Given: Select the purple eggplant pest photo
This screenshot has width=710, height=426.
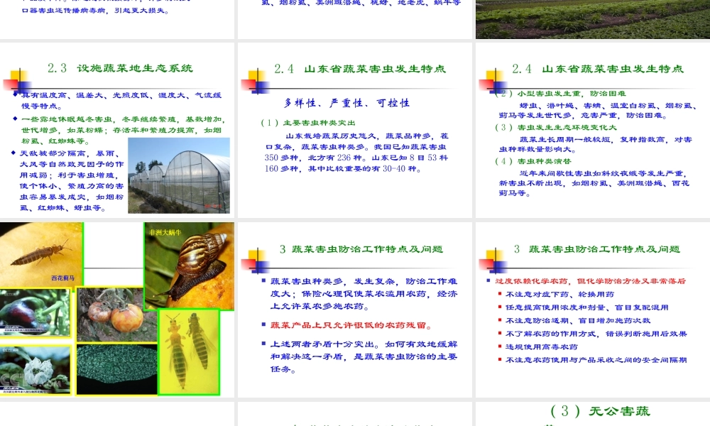Looking at the screenshot, I should tap(35, 312).
